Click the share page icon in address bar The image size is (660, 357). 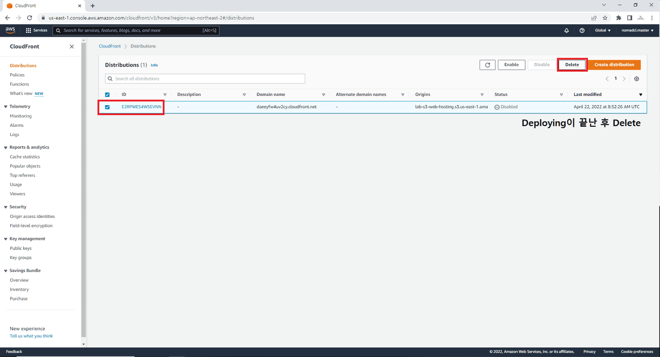tap(594, 18)
